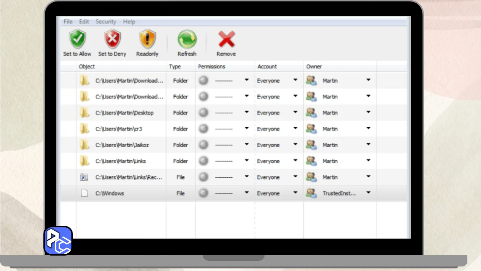Expand the Everyone account arrow for cr3
This screenshot has height=271, width=481.
click(295, 128)
